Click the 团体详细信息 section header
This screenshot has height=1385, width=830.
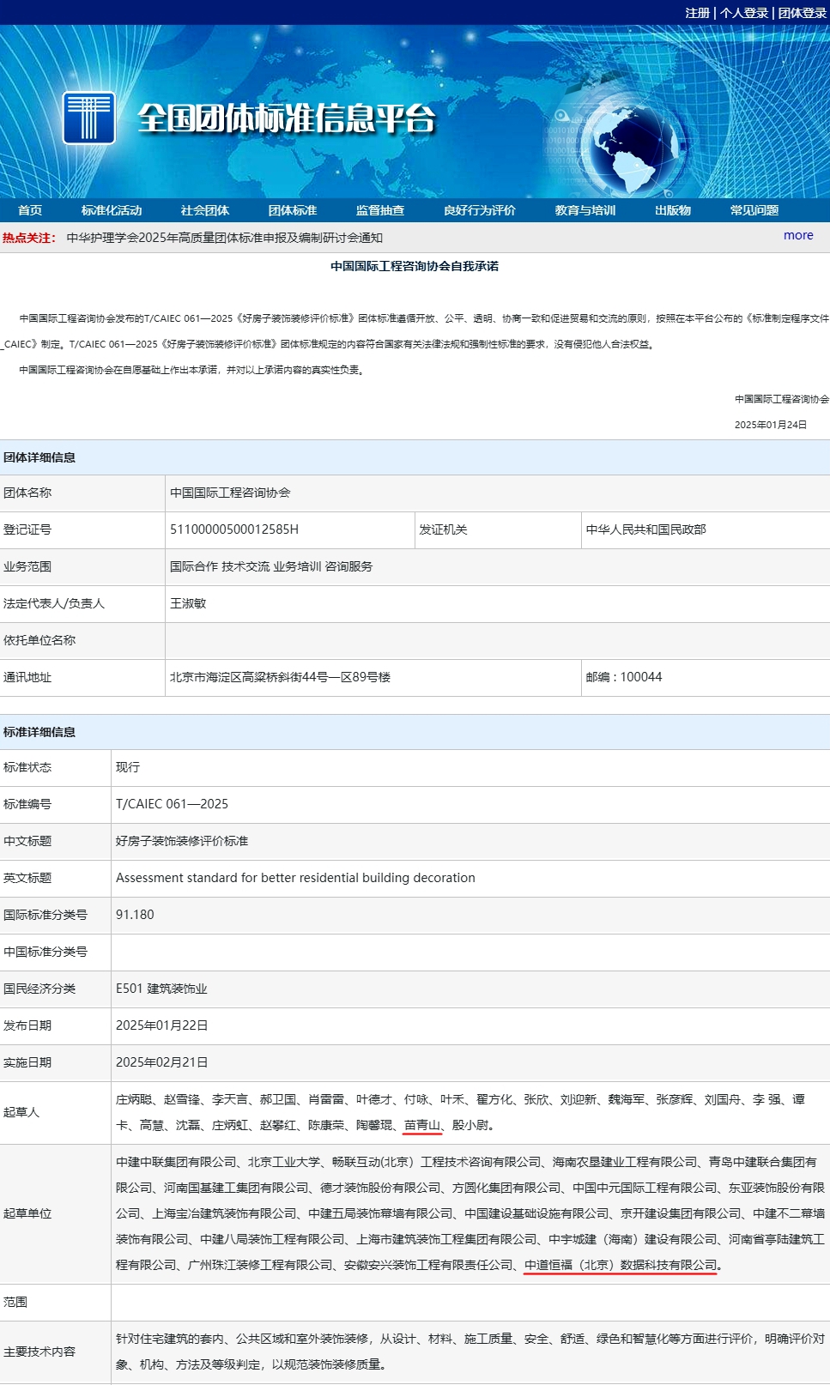[x=39, y=457]
